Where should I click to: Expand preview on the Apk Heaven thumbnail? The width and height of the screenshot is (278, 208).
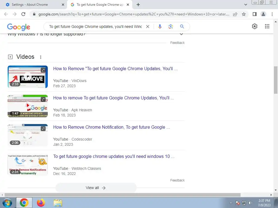(x=43, y=99)
